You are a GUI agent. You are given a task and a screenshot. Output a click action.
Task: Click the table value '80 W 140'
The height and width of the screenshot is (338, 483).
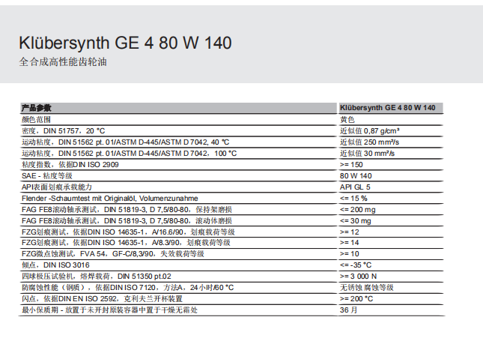point(356,176)
